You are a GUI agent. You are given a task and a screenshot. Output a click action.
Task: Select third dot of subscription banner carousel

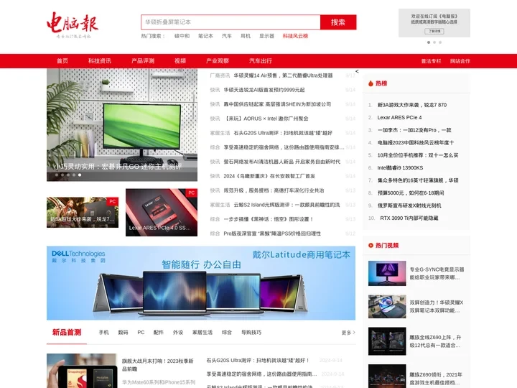point(440,42)
